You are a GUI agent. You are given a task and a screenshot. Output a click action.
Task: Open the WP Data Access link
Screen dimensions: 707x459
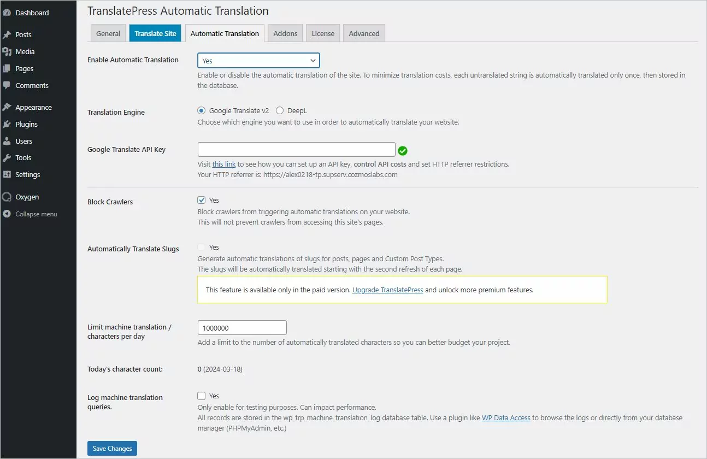point(506,417)
